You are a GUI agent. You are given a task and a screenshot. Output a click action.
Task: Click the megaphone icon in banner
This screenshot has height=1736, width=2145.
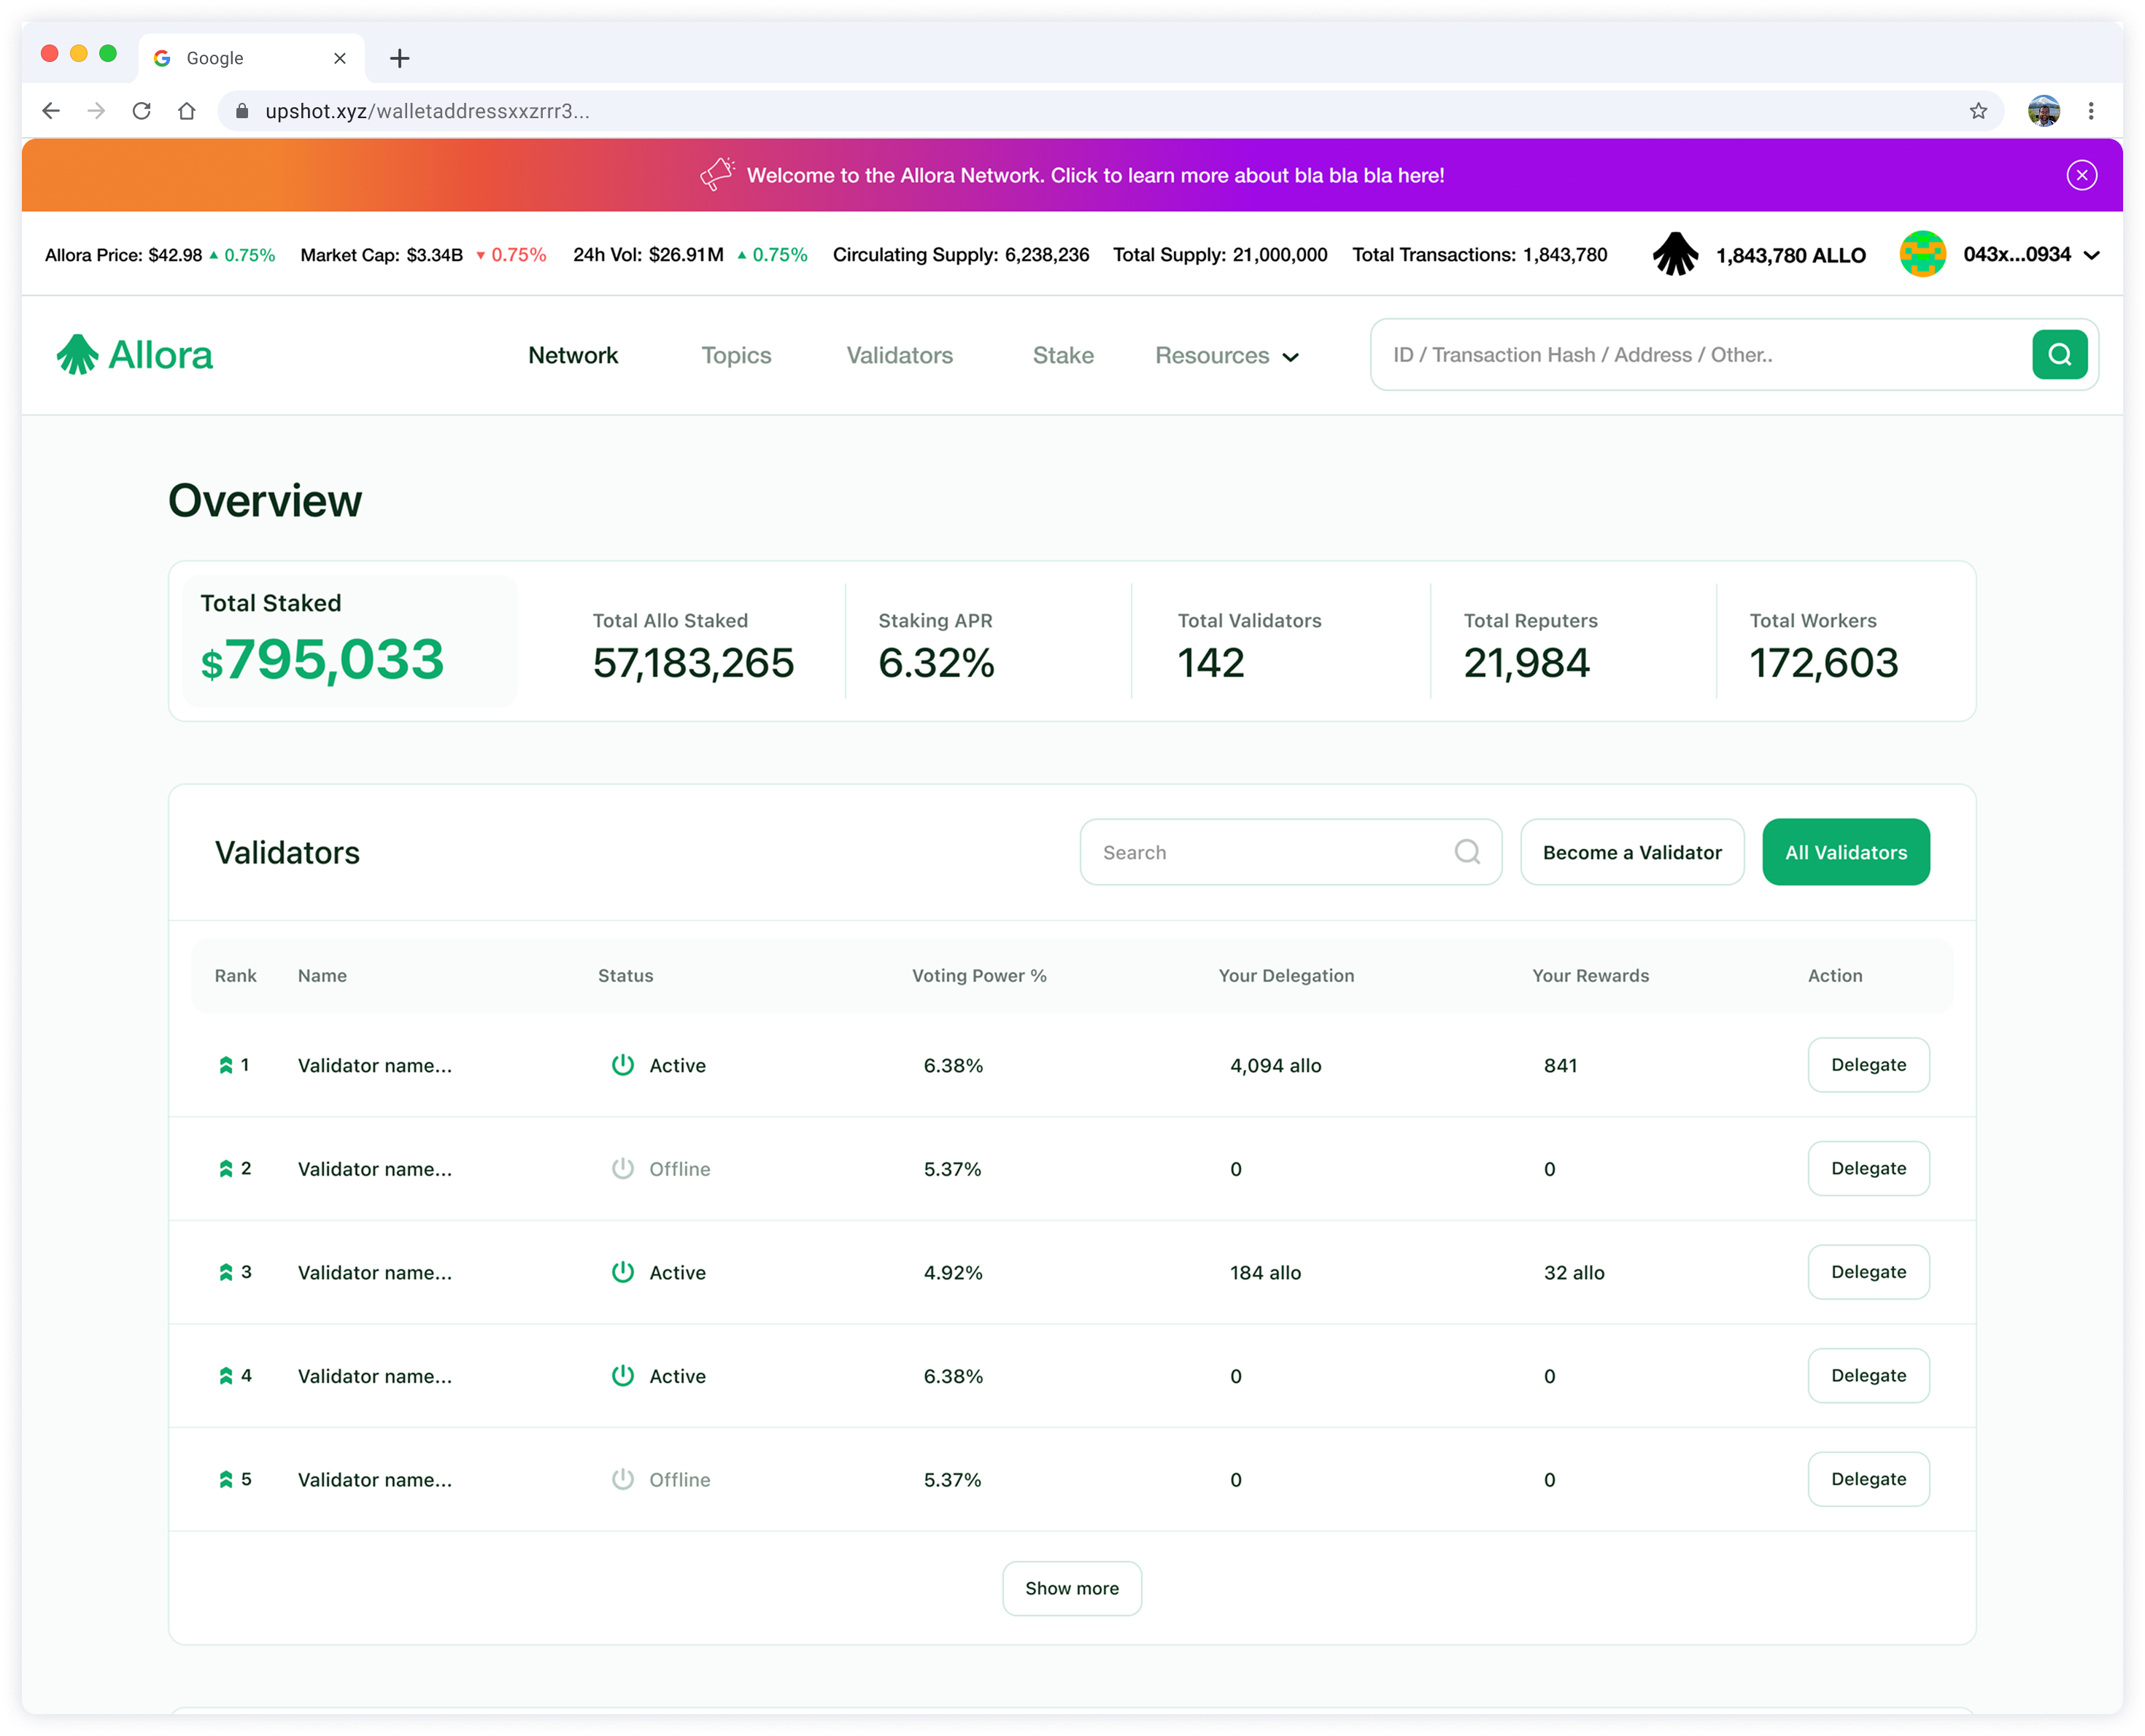tap(717, 174)
